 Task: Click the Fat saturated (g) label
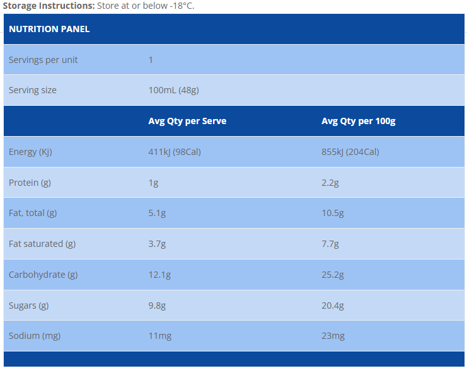coord(42,244)
